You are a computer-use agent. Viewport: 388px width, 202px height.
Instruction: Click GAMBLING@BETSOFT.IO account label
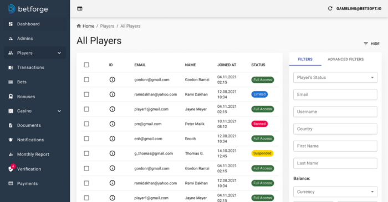[x=359, y=9]
